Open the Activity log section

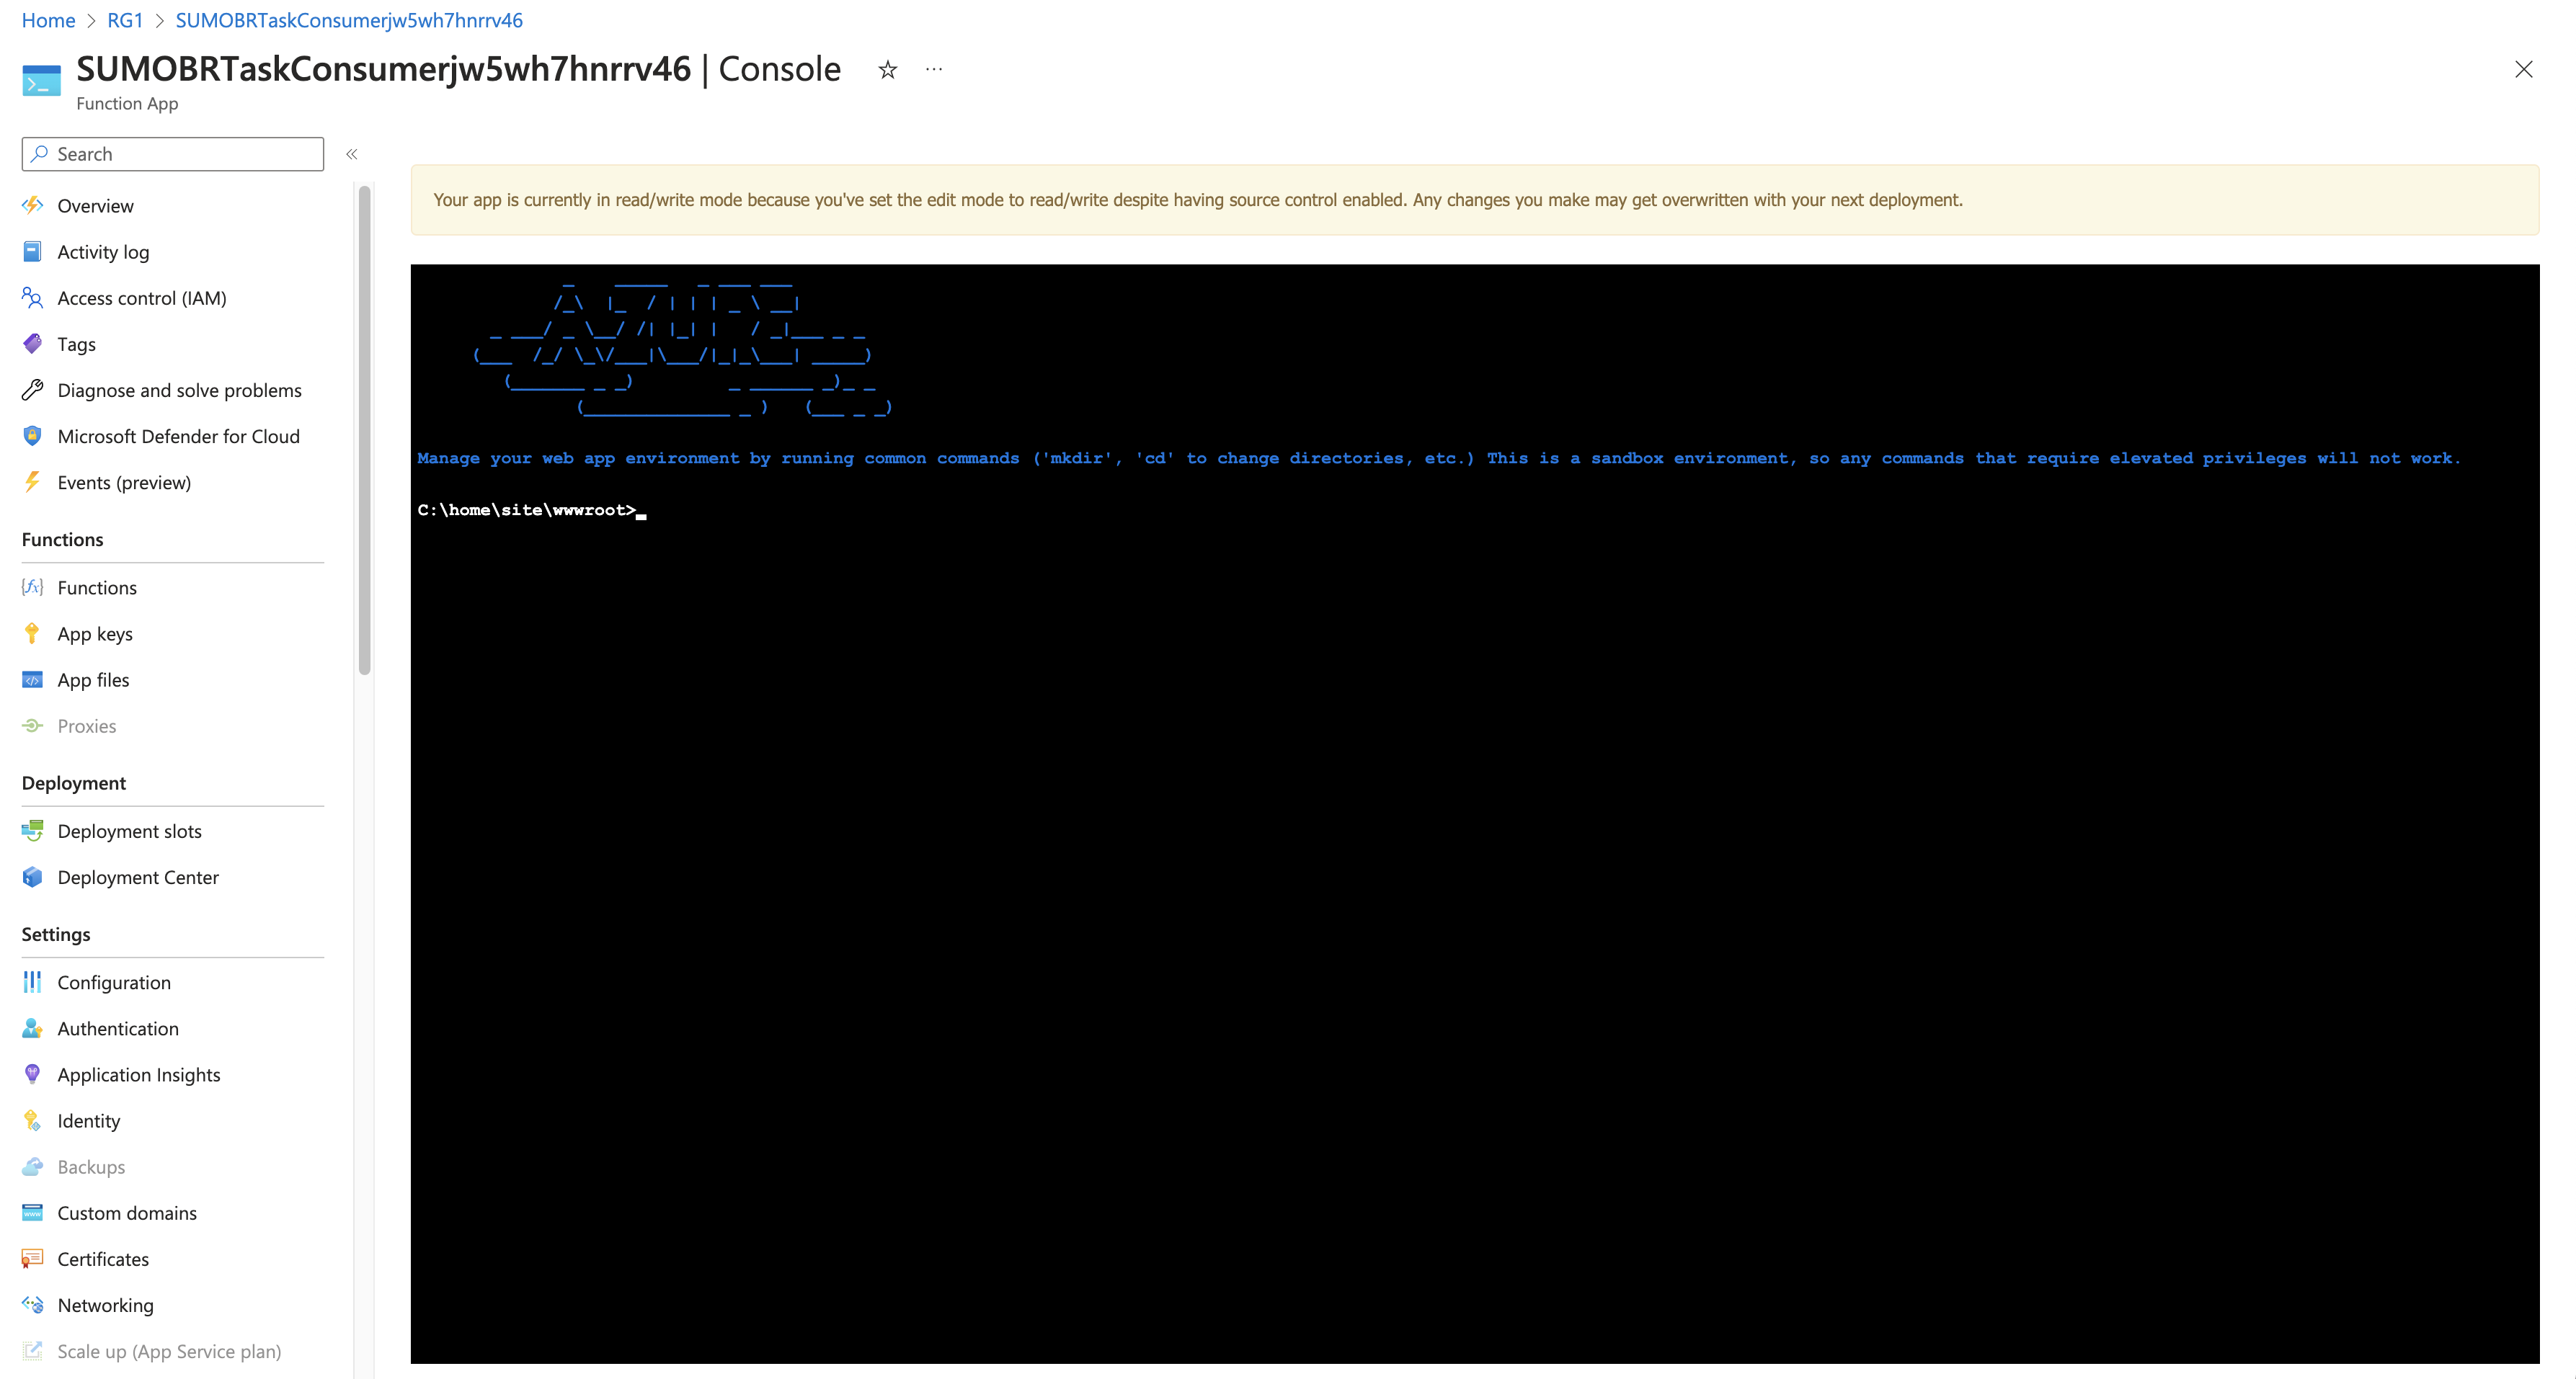click(x=102, y=251)
